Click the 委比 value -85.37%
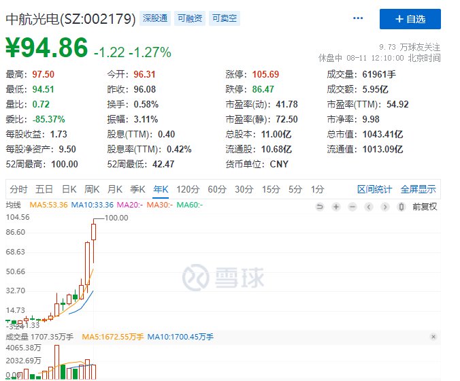The height and width of the screenshot is (381, 460). (x=49, y=119)
